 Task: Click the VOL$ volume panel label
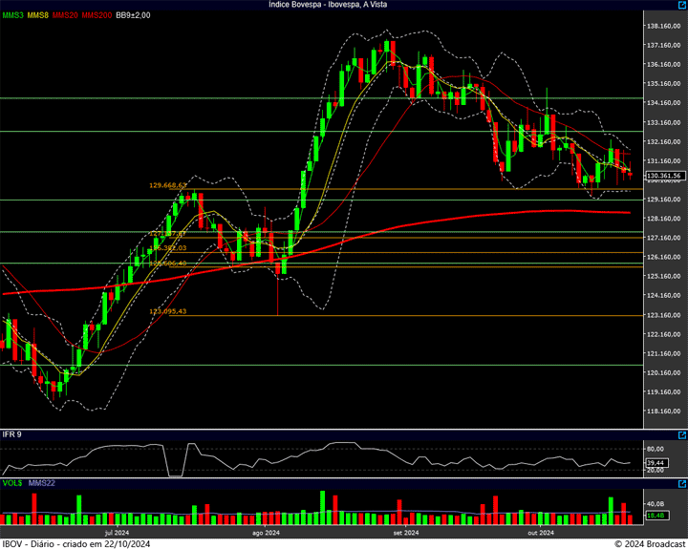click(x=12, y=483)
